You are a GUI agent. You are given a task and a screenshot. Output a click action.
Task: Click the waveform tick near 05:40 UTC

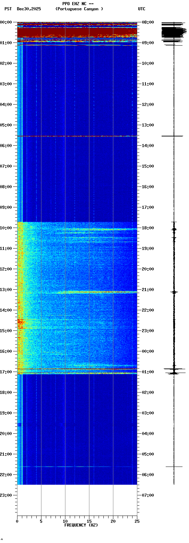pyautogui.click(x=174, y=467)
